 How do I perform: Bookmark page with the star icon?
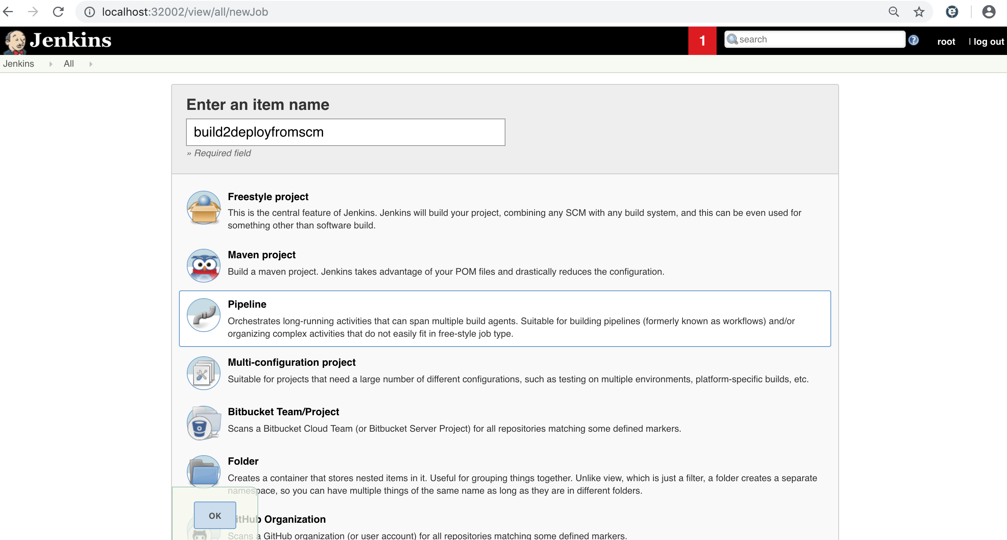[919, 12]
